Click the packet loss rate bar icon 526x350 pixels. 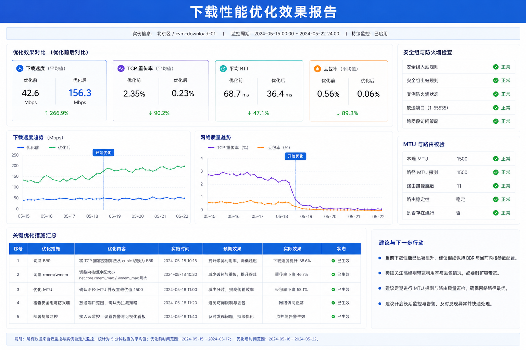[x=317, y=69]
